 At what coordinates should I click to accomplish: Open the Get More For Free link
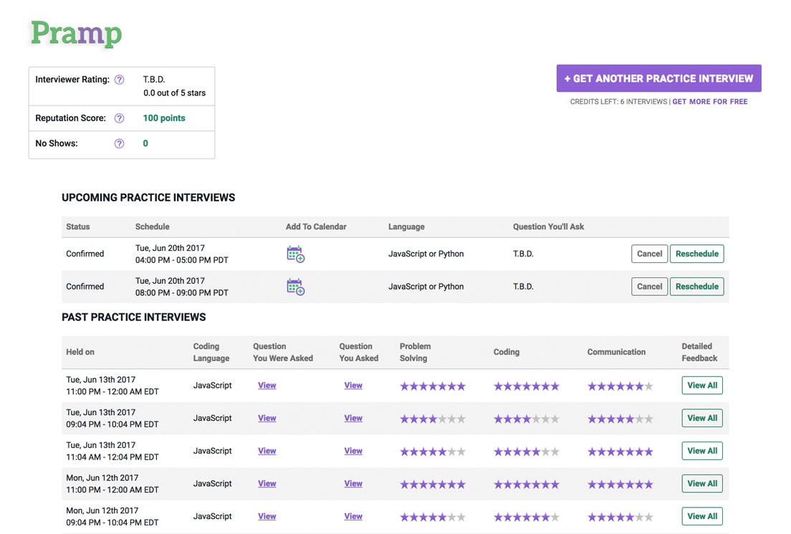click(x=709, y=102)
